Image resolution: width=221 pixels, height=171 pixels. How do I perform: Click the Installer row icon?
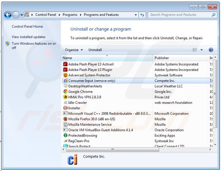point(66,108)
